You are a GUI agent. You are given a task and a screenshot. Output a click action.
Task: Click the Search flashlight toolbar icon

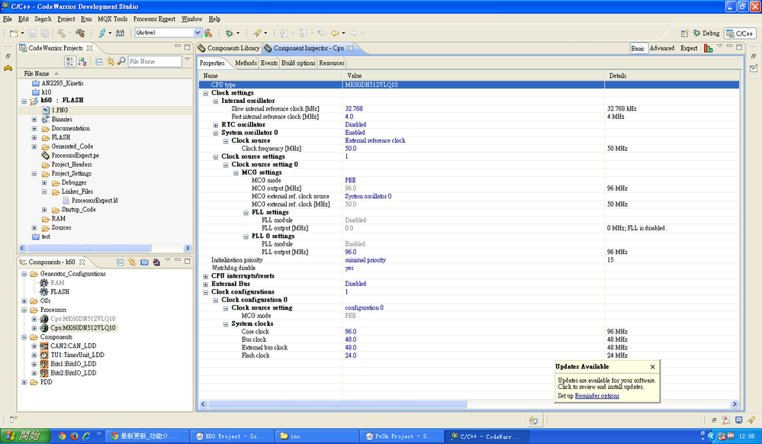[256, 33]
